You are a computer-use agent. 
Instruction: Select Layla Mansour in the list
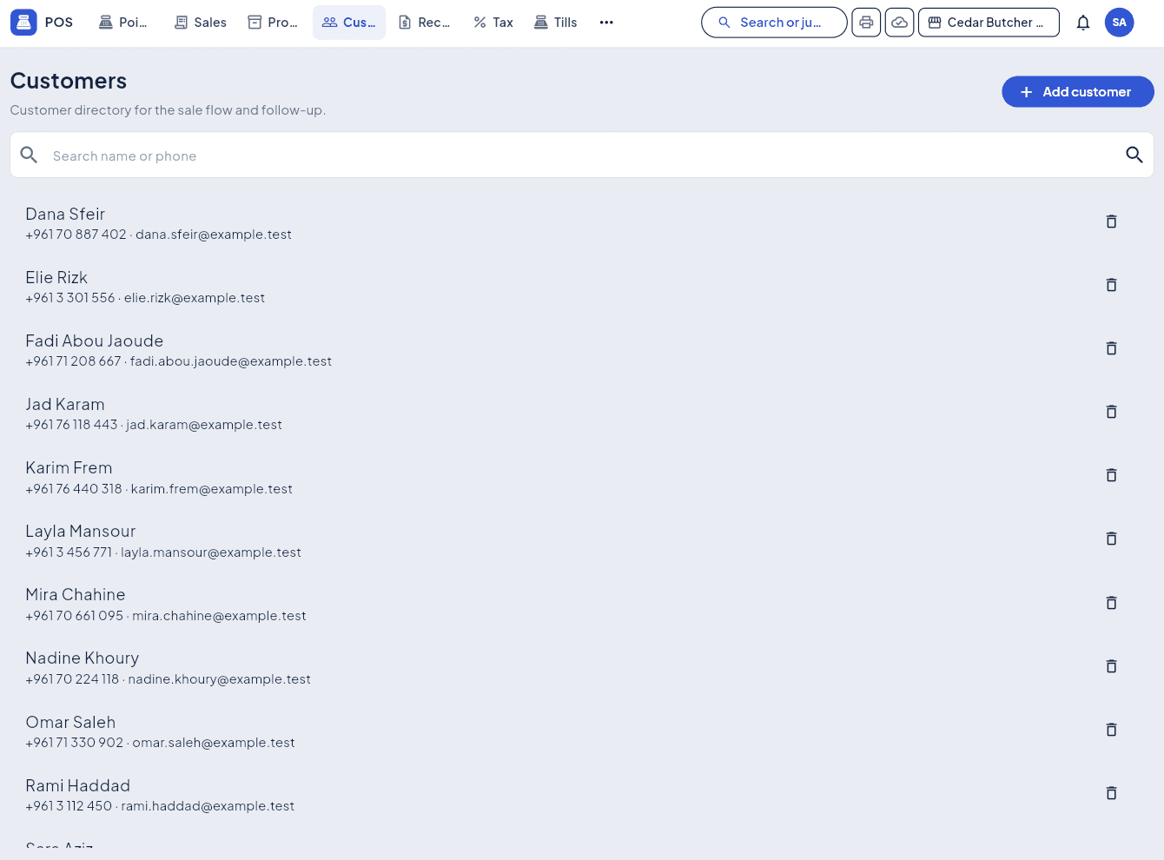(x=582, y=540)
